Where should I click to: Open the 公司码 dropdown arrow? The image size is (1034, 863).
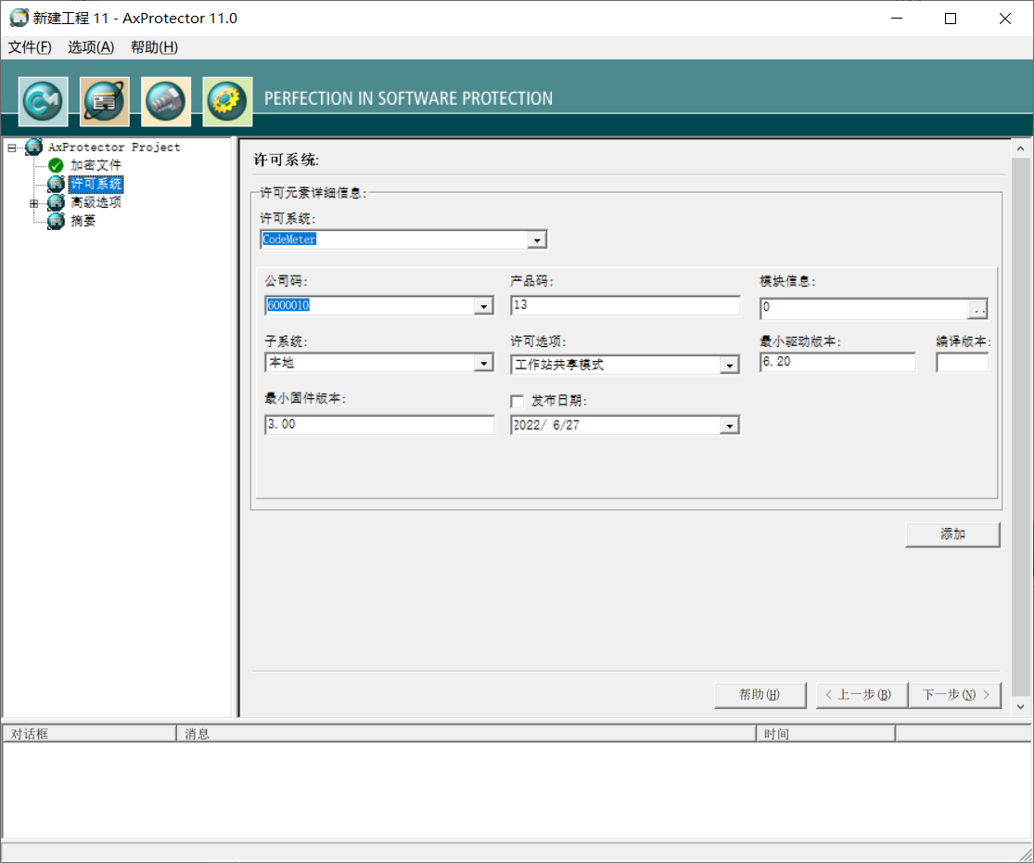pyautogui.click(x=483, y=305)
